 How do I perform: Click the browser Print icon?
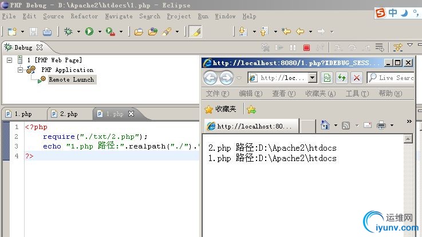(381, 125)
